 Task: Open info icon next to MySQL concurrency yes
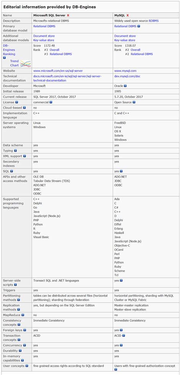pos(121,345)
